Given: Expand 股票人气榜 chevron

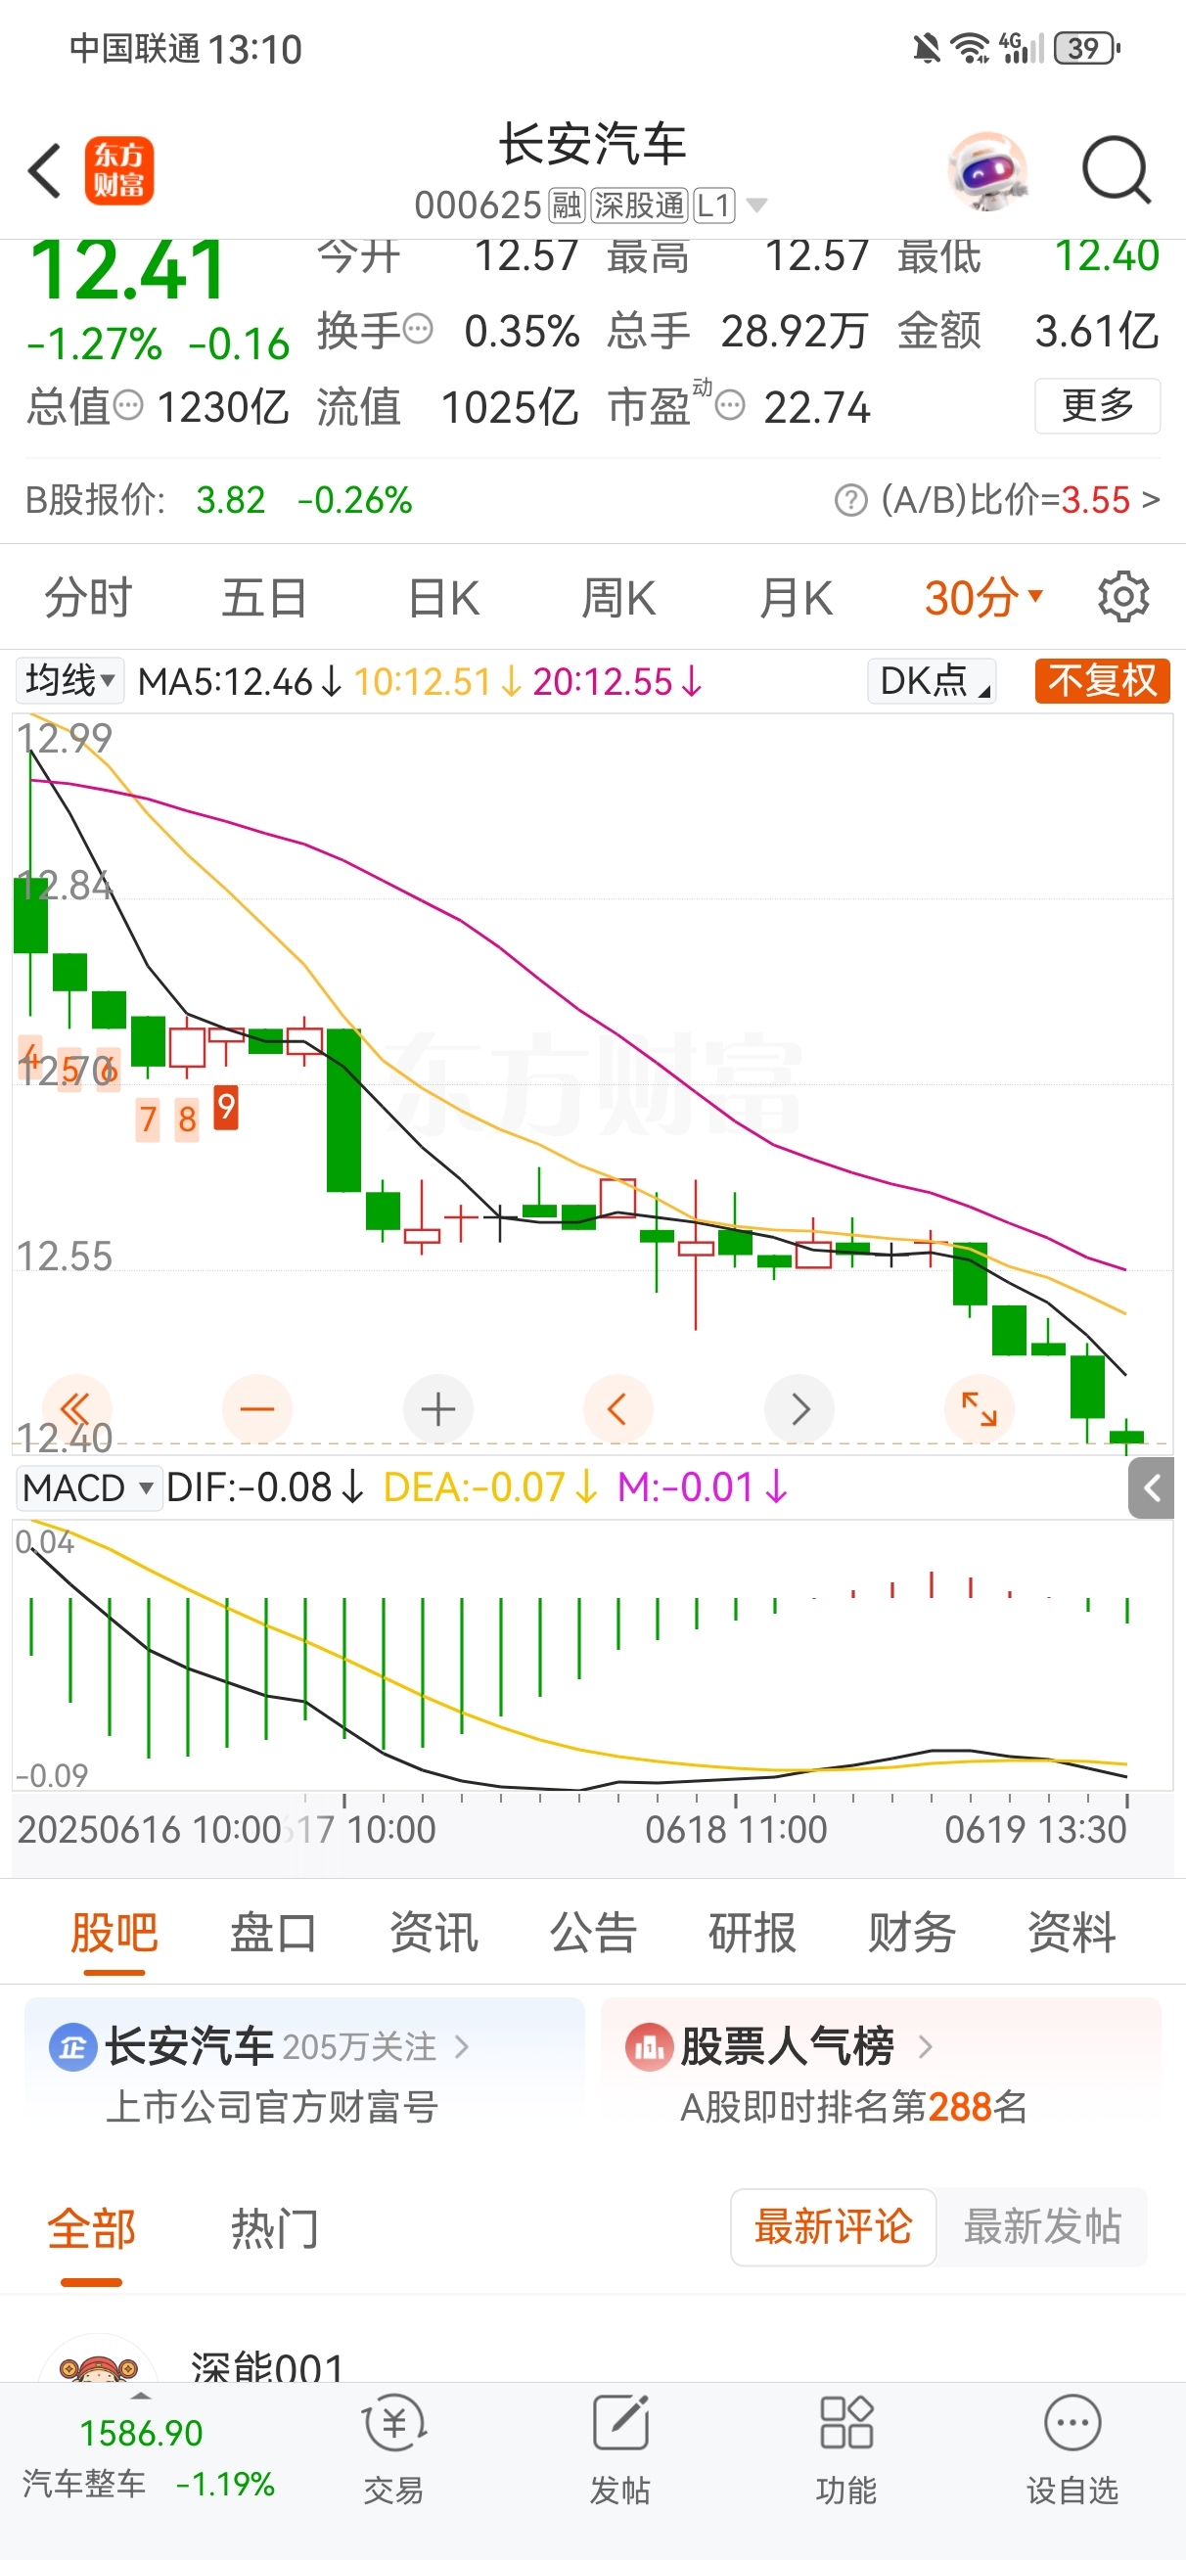Looking at the screenshot, I should [x=926, y=2046].
